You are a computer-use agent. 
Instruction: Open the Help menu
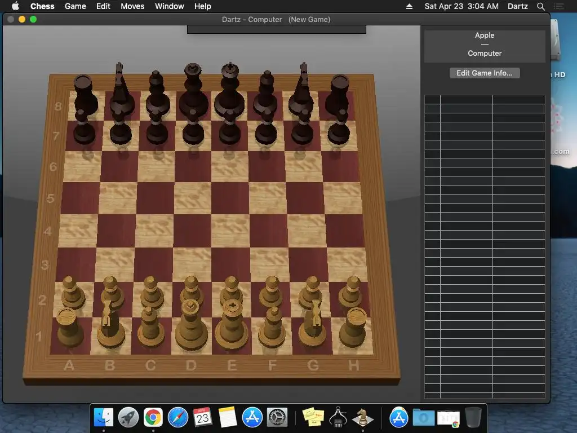(203, 6)
